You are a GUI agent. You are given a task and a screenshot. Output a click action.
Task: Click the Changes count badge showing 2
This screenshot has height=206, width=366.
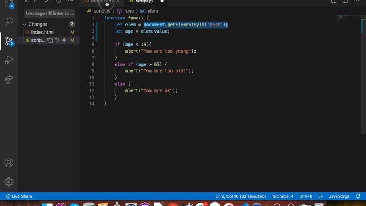72,24
